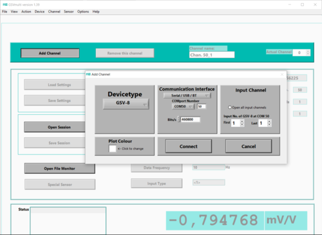Minimize the GSVmulti window
The height and width of the screenshot is (235, 322).
pyautogui.click(x=290, y=5)
